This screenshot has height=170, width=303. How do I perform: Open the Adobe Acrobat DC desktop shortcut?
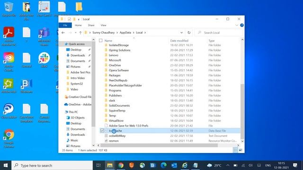pos(9,36)
